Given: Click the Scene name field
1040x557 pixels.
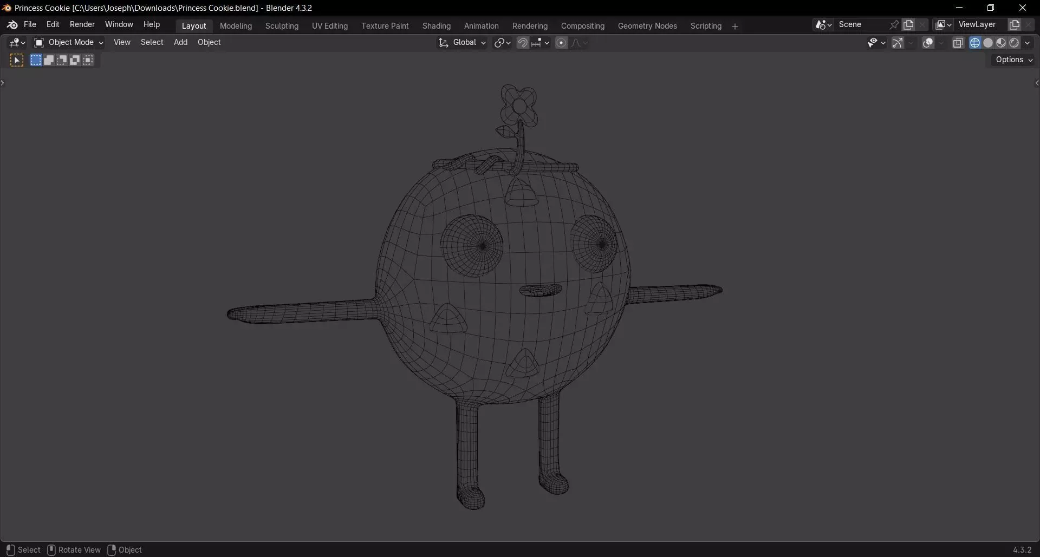Looking at the screenshot, I should click(861, 24).
